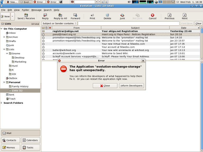
Task: Select the Outbox folder
Action: pyautogui.click(x=12, y=78)
